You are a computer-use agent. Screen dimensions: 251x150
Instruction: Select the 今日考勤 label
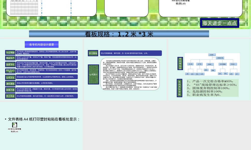[10, 52]
